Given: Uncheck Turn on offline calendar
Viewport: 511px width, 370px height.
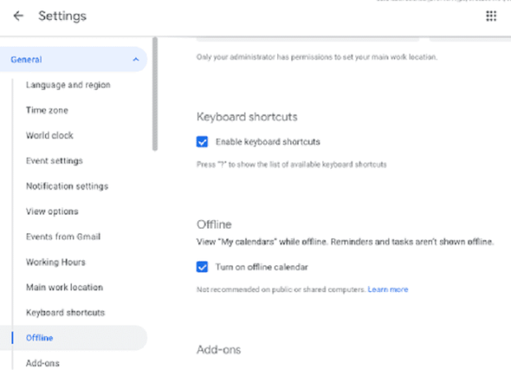Looking at the screenshot, I should point(202,266).
